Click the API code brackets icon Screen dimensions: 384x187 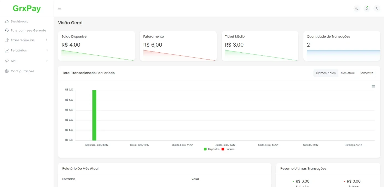click(7, 61)
